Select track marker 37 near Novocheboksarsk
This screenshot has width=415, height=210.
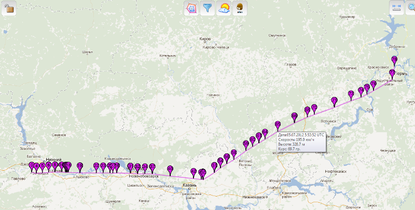pos(153,167)
